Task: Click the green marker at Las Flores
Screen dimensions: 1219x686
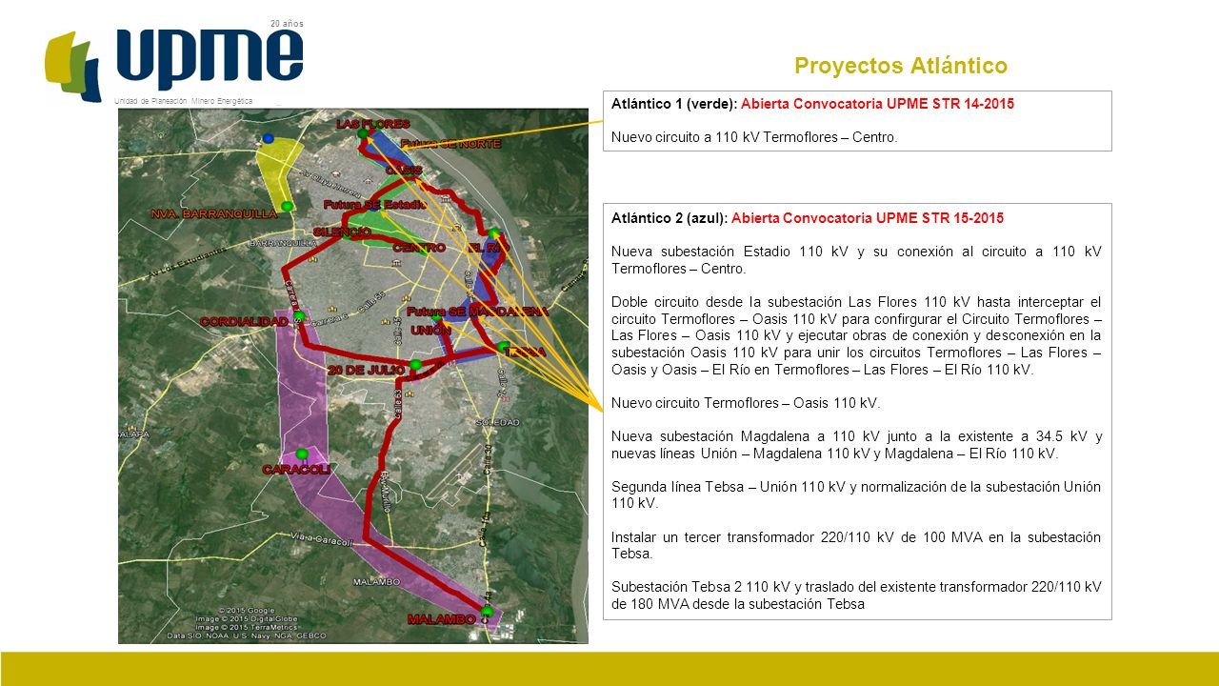Action: pos(362,134)
